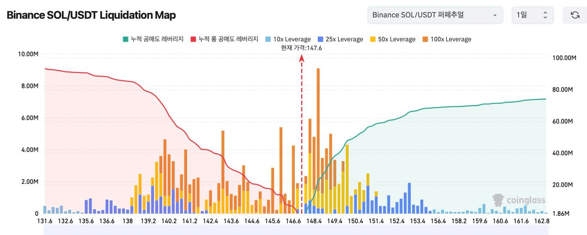Click the 158.2 x-axis price label
587x235 pixels.
click(x=459, y=221)
